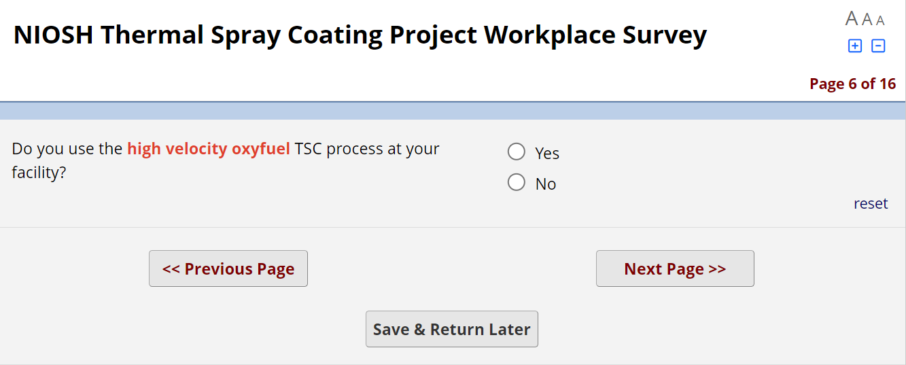Click the 'Do you use the' question text
This screenshot has height=365, width=906.
pyautogui.click(x=67, y=148)
